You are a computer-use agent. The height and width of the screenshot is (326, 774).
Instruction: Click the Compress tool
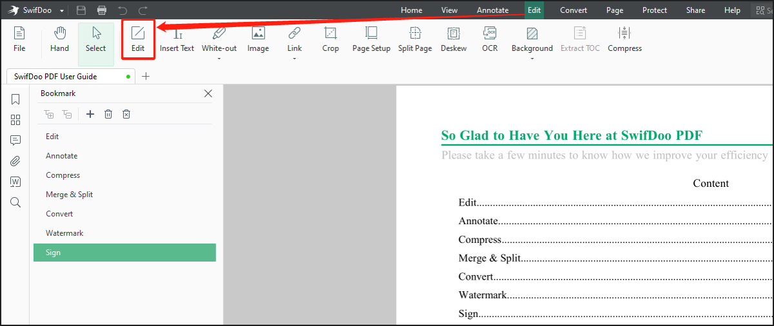pyautogui.click(x=624, y=39)
